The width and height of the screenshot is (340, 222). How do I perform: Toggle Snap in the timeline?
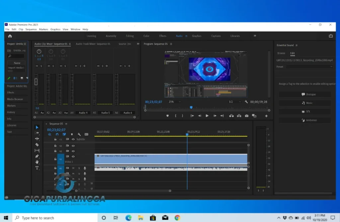[x=57, y=134]
